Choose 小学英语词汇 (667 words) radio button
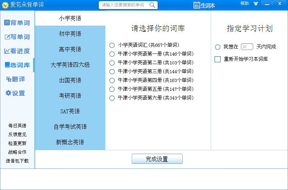This screenshot has width=288, height=190. point(112,45)
